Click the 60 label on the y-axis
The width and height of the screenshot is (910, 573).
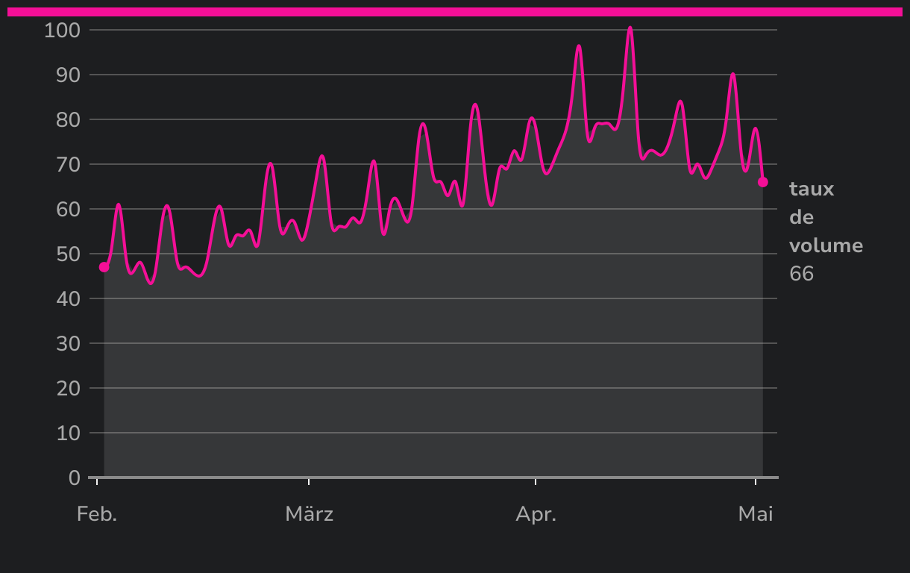pos(66,210)
